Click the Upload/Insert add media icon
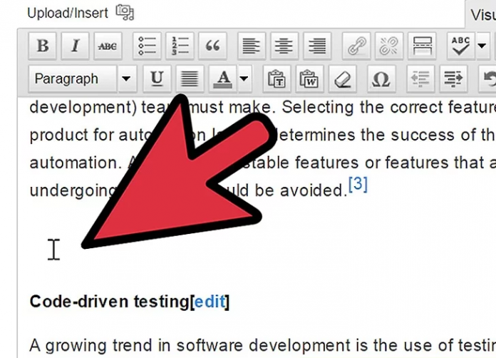This screenshot has height=358, width=496. [125, 12]
